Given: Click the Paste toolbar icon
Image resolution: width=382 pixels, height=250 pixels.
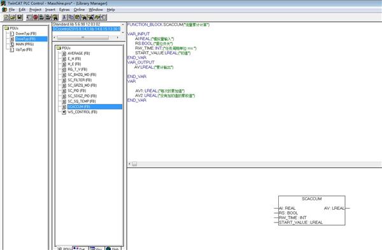Looking at the screenshot, I should coord(78,17).
